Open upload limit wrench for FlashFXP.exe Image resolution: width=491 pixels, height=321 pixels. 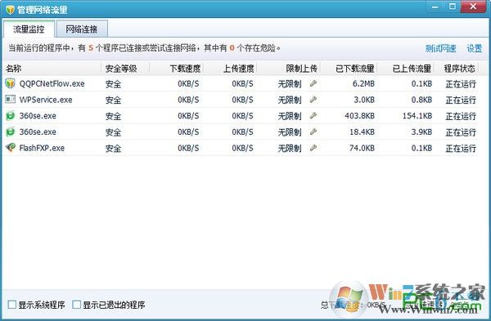(313, 148)
